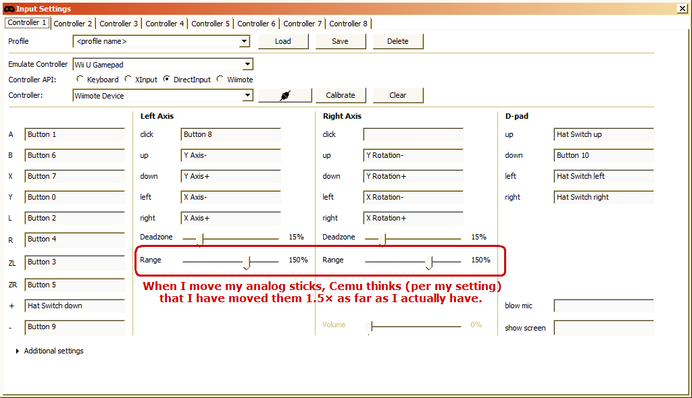
Task: Open the Emulate Controller dropdown
Action: pyautogui.click(x=247, y=64)
